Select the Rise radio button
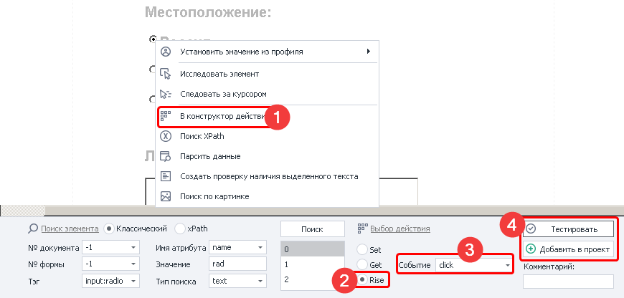The width and height of the screenshot is (624, 298). 362,279
